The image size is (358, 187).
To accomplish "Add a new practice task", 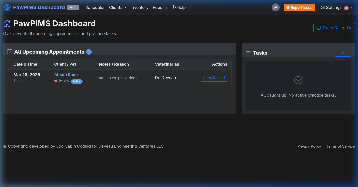I will pyautogui.click(x=343, y=53).
